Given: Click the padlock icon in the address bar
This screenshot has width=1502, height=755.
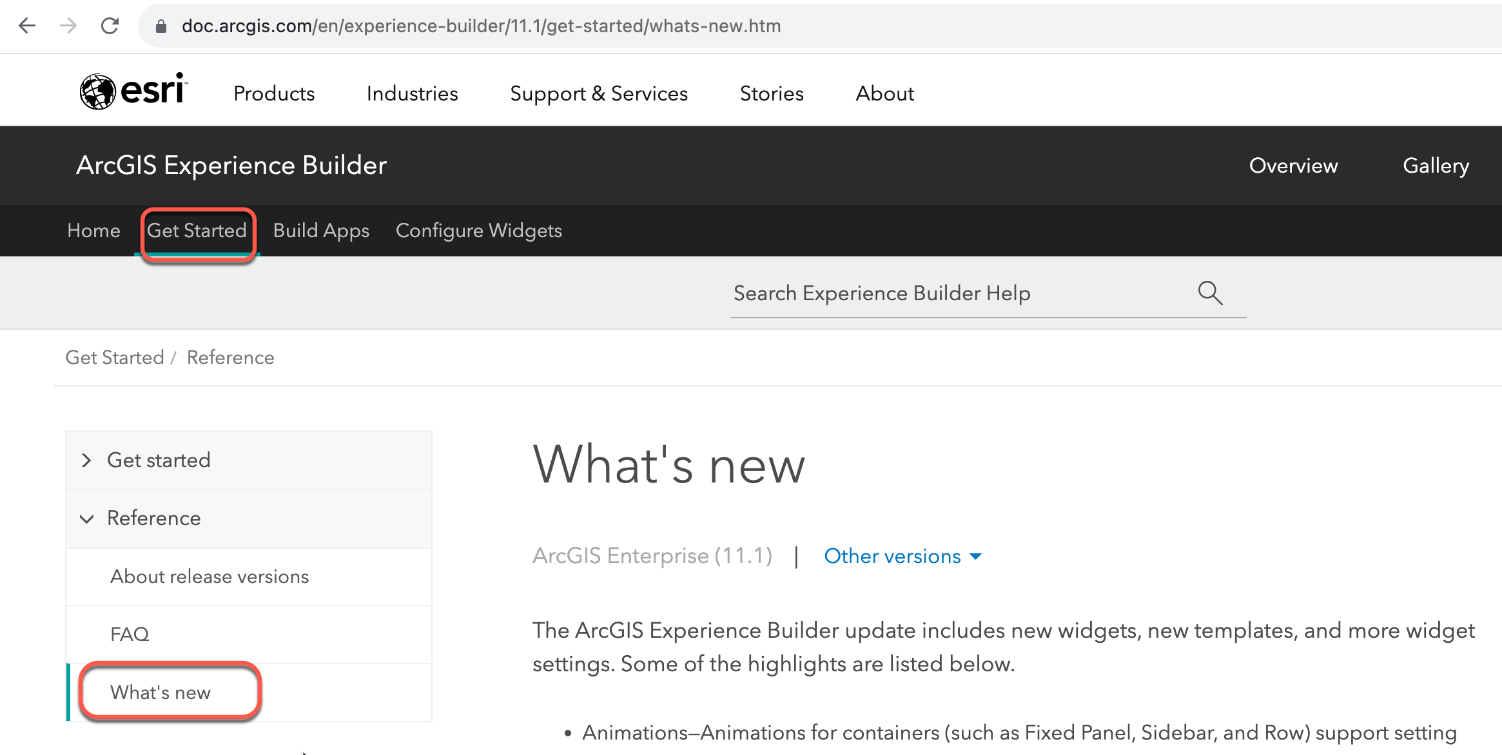Looking at the screenshot, I should pyautogui.click(x=161, y=26).
